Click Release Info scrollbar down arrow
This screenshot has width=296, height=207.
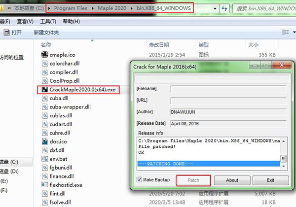pyautogui.click(x=283, y=166)
